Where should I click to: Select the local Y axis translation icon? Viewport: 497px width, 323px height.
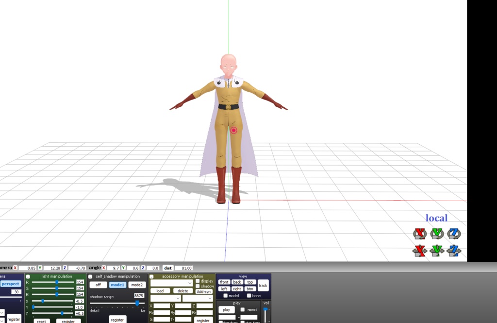pyautogui.click(x=436, y=252)
